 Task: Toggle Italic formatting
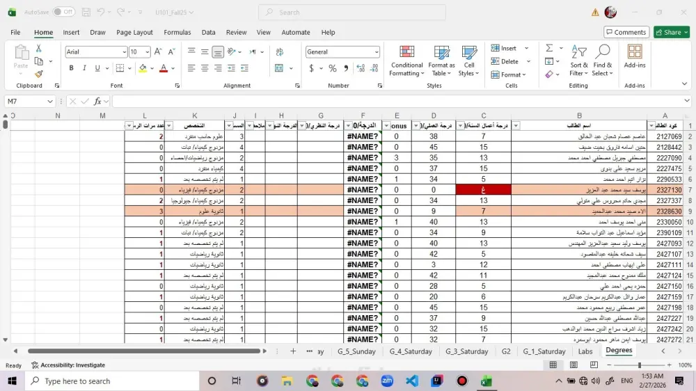tap(84, 68)
